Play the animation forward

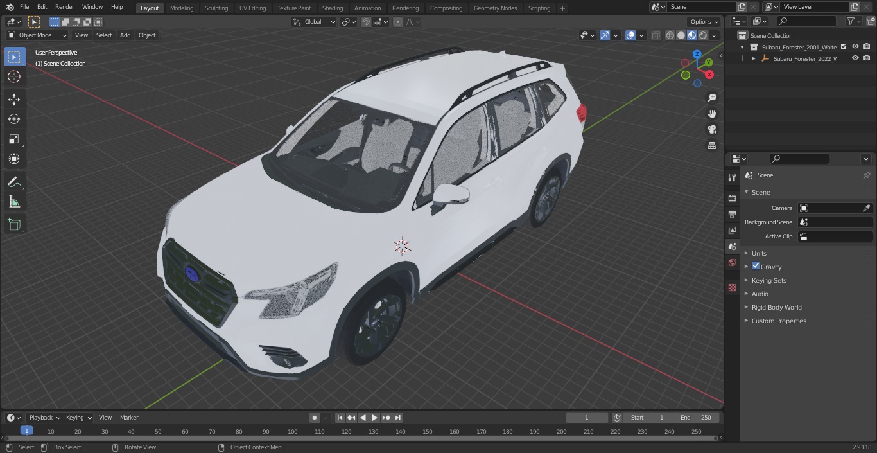374,418
